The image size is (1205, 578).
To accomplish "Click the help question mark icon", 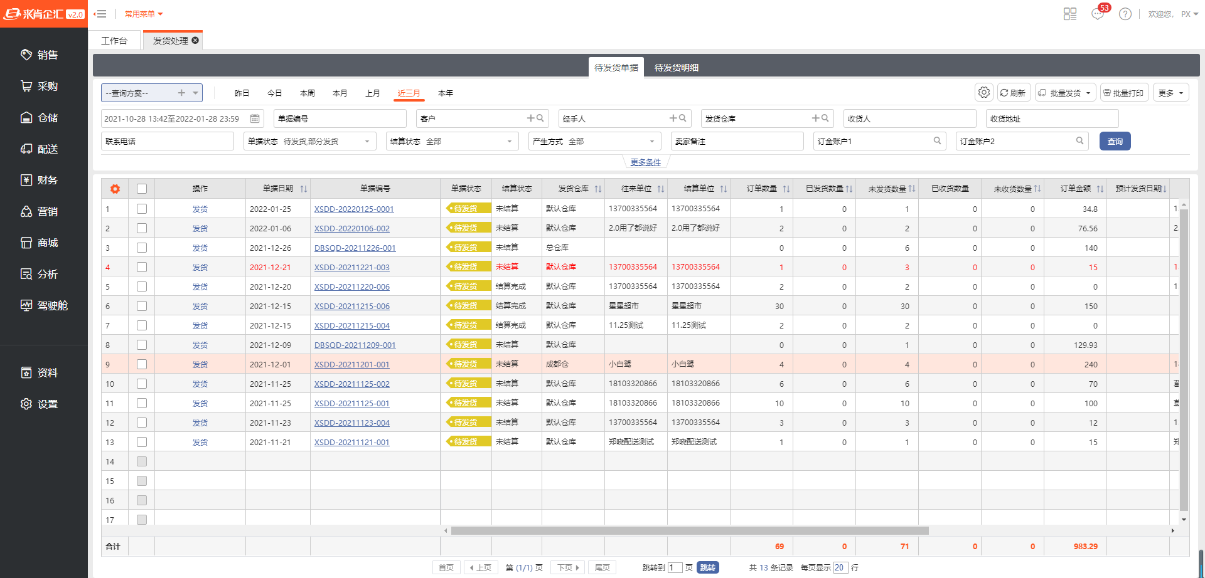I will [x=1125, y=14].
